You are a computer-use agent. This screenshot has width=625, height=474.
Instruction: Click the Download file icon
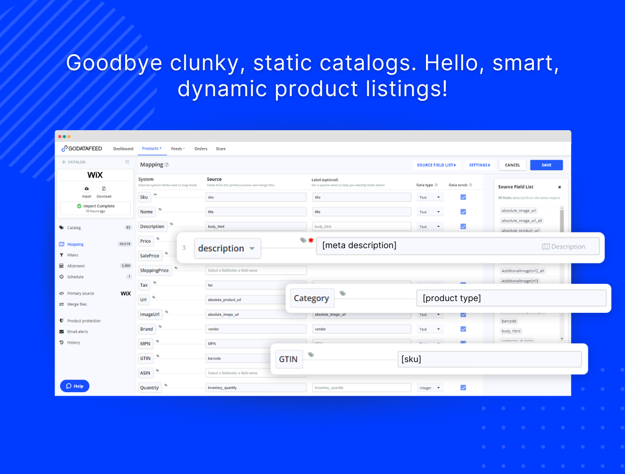point(104,189)
